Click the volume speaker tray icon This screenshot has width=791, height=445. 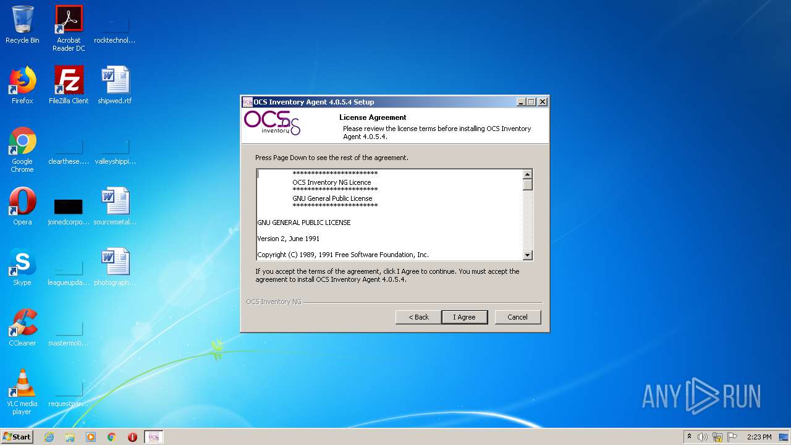pyautogui.click(x=703, y=437)
